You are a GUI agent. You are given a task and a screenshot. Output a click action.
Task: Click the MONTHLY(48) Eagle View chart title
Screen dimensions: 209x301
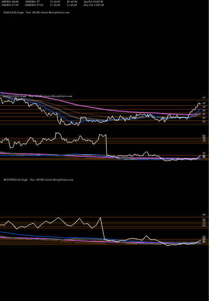tap(38, 180)
